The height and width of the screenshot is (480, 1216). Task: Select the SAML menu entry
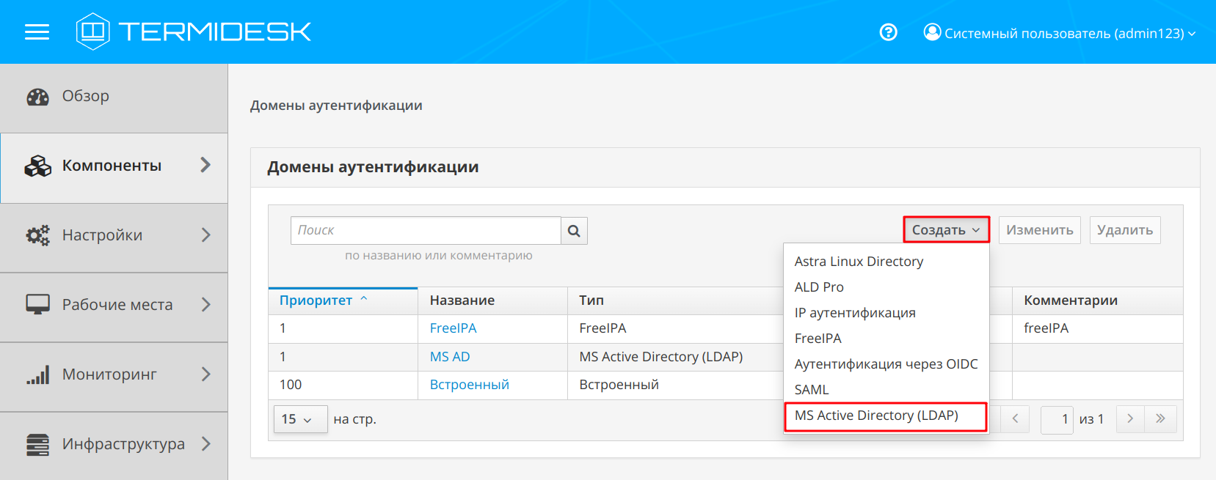click(x=812, y=390)
